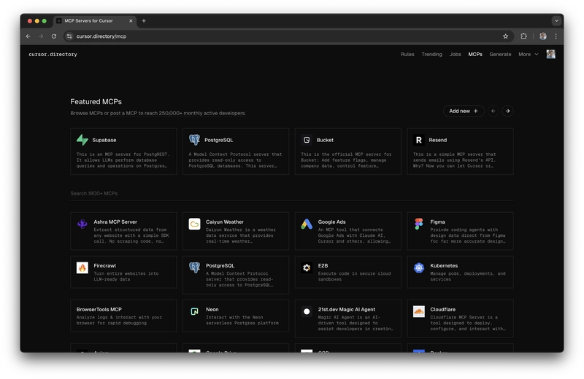The height and width of the screenshot is (379, 584).
Task: Click the Ashra MCP Server purple icon
Action: pyautogui.click(x=82, y=224)
